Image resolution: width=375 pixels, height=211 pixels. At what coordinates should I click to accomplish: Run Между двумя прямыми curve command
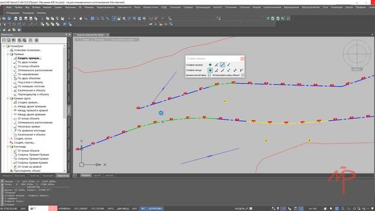pyautogui.click(x=32, y=107)
